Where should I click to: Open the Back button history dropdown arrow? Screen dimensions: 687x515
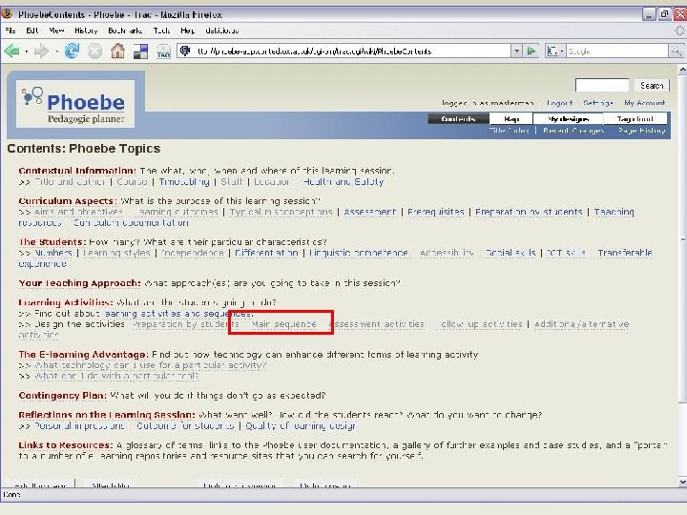pyautogui.click(x=26, y=51)
